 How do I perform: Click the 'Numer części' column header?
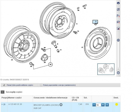click(15, 98)
